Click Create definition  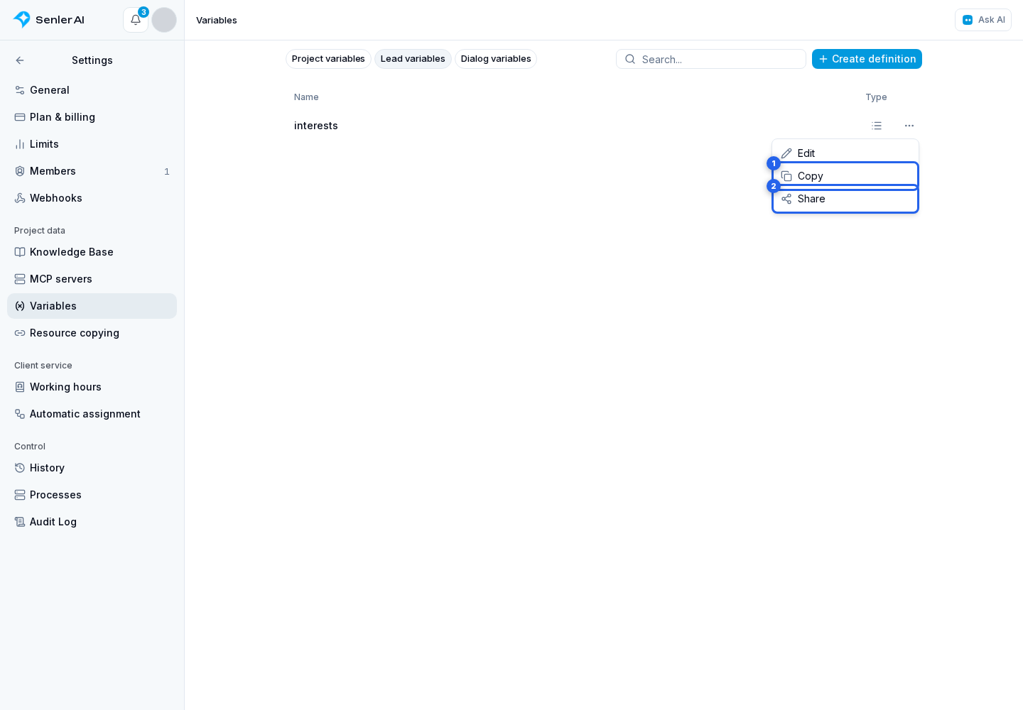tap(867, 59)
